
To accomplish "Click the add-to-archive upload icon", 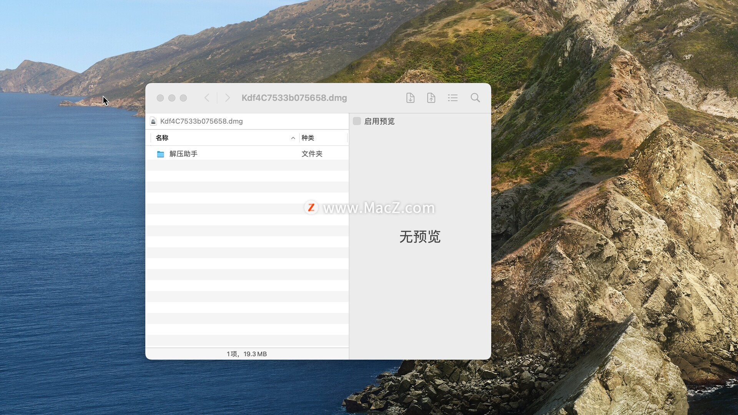I will point(431,98).
